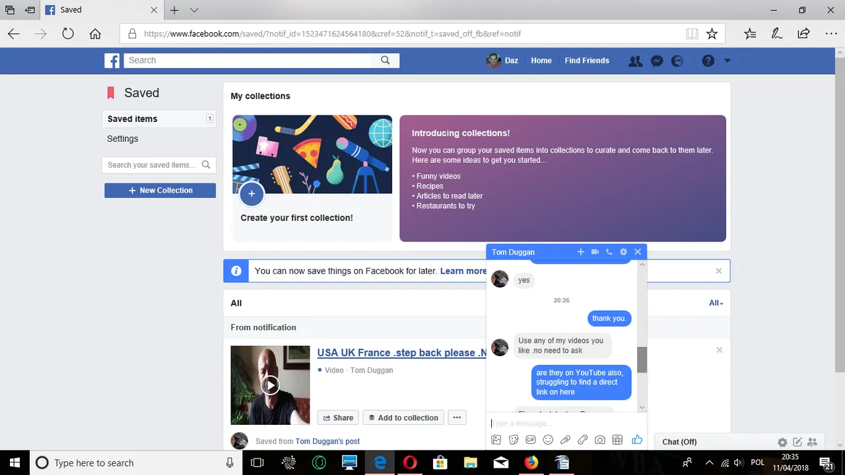Add page to favorites star icon

tap(712, 34)
